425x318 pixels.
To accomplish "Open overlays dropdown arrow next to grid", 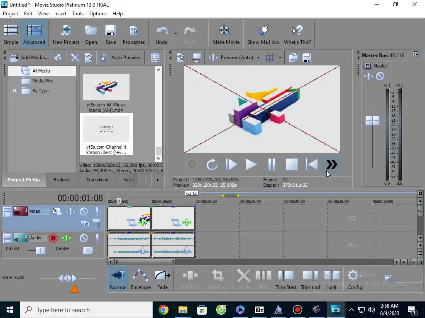I will 280,57.
